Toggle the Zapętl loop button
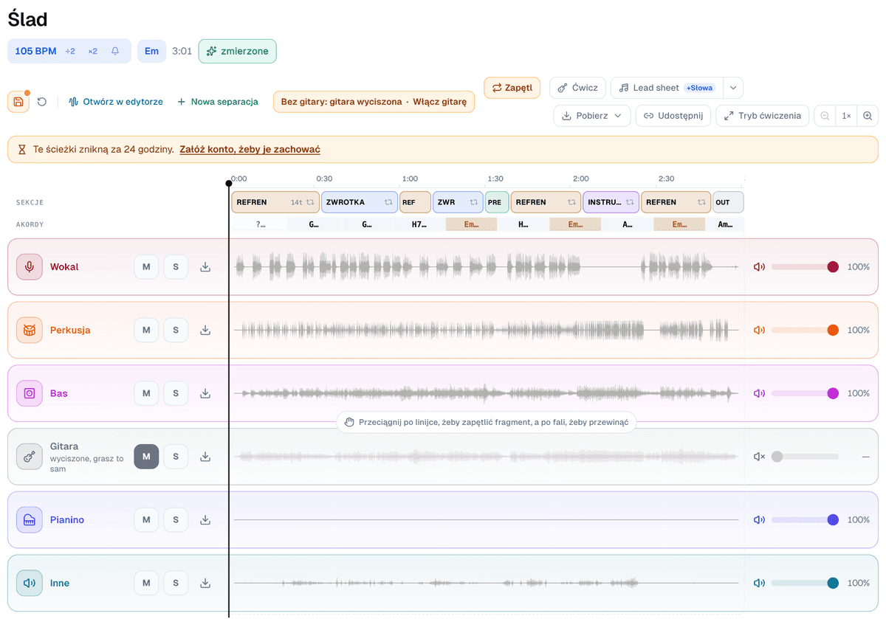This screenshot has width=886, height=619. click(512, 88)
